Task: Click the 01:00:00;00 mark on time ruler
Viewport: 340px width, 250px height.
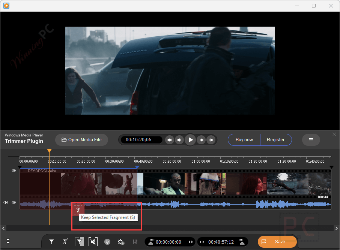Action: click(x=201, y=162)
